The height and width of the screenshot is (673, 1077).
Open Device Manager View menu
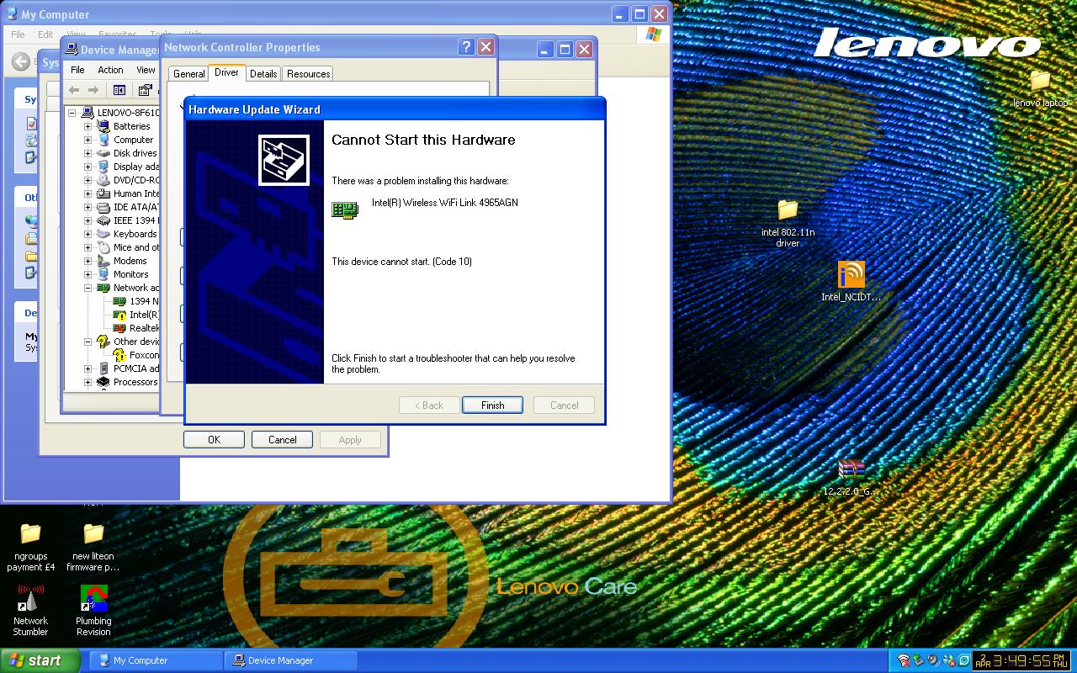tap(146, 70)
